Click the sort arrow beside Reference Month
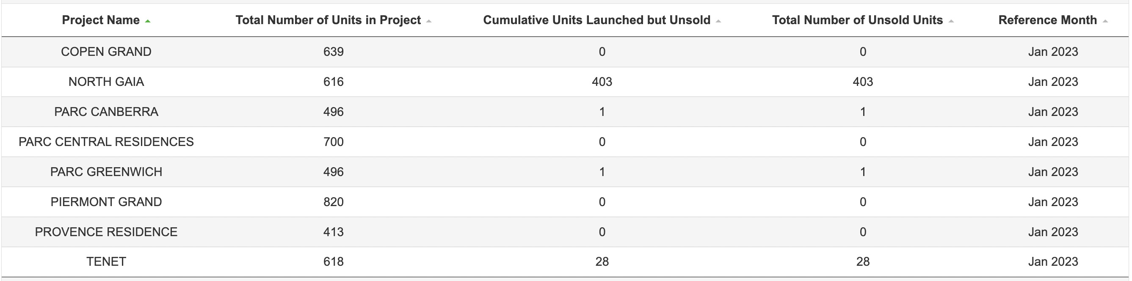 (1105, 21)
